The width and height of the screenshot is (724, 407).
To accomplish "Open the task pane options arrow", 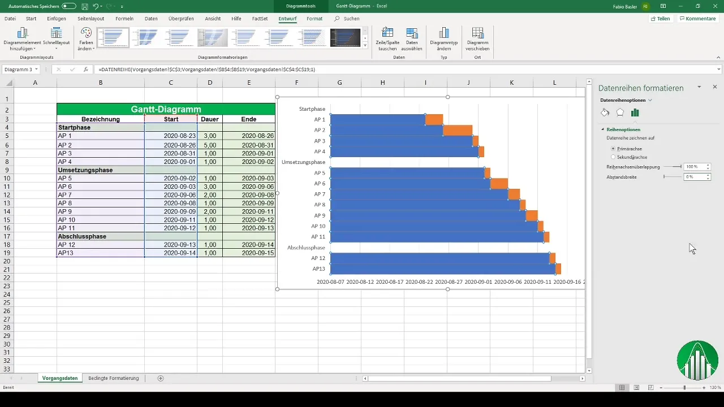I will pyautogui.click(x=700, y=87).
